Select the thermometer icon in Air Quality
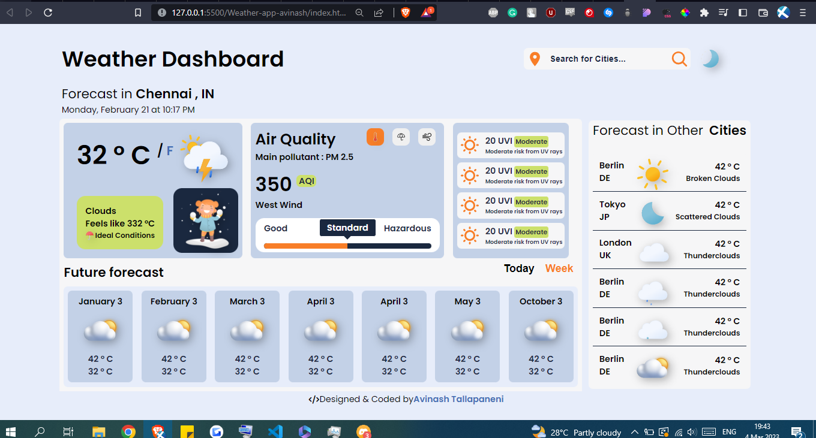 click(375, 137)
